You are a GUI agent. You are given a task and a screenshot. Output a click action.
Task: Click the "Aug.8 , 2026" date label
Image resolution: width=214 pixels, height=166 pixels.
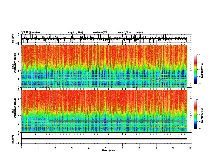click(75, 33)
